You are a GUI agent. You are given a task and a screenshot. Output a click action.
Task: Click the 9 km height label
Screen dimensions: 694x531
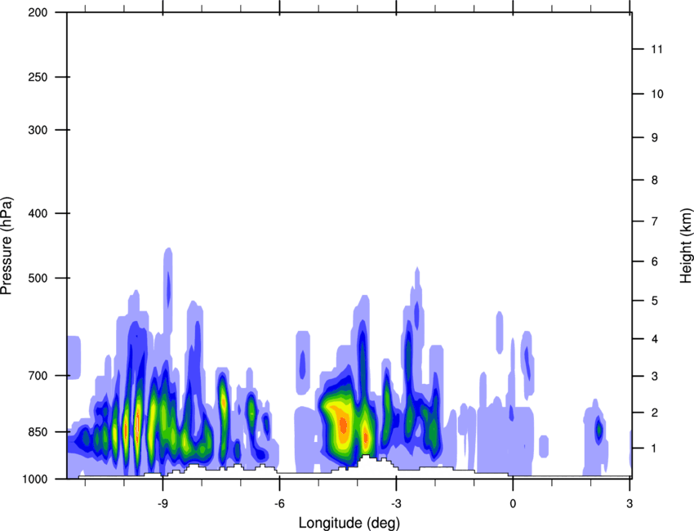click(x=655, y=138)
